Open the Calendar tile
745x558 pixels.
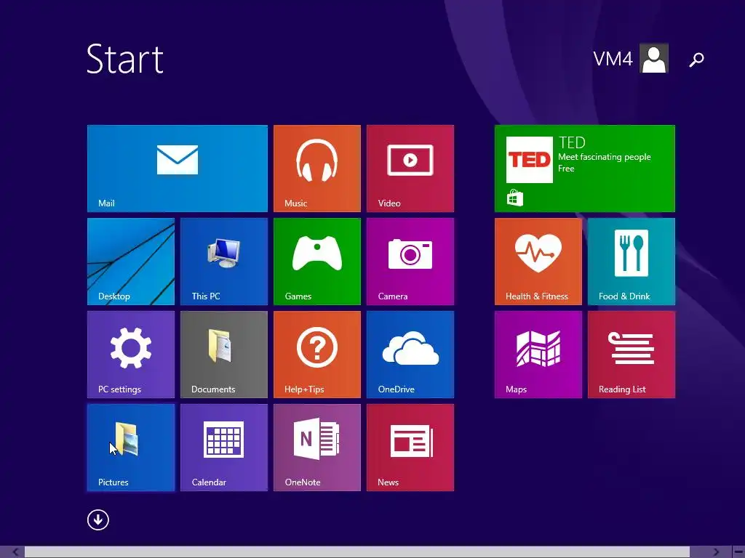[x=224, y=448]
